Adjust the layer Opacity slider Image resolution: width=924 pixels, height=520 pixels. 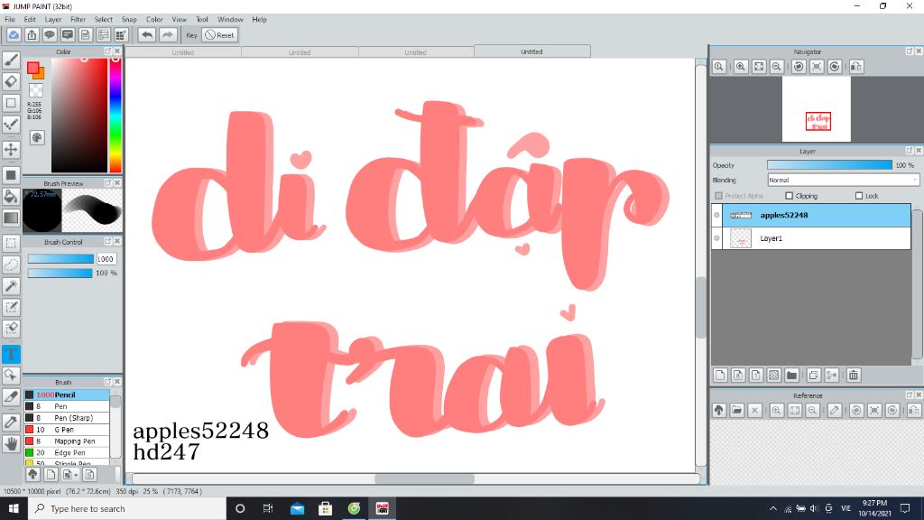pyautogui.click(x=829, y=165)
